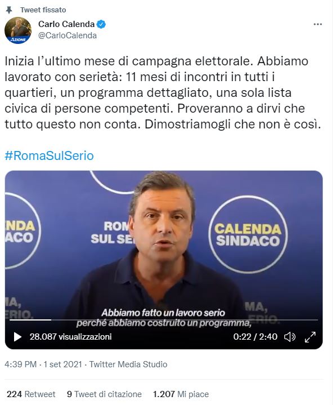Open the #RomaSulSerio hashtag

tap(50, 156)
